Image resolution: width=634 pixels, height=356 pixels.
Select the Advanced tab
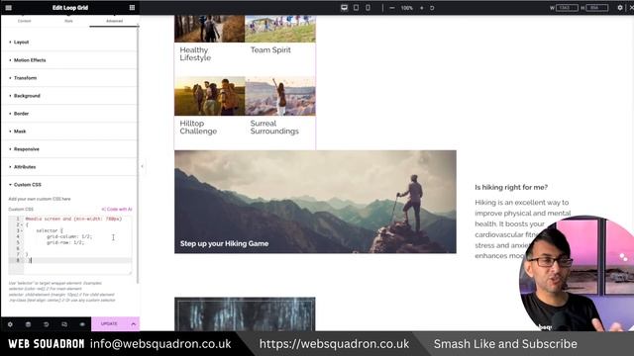115,21
